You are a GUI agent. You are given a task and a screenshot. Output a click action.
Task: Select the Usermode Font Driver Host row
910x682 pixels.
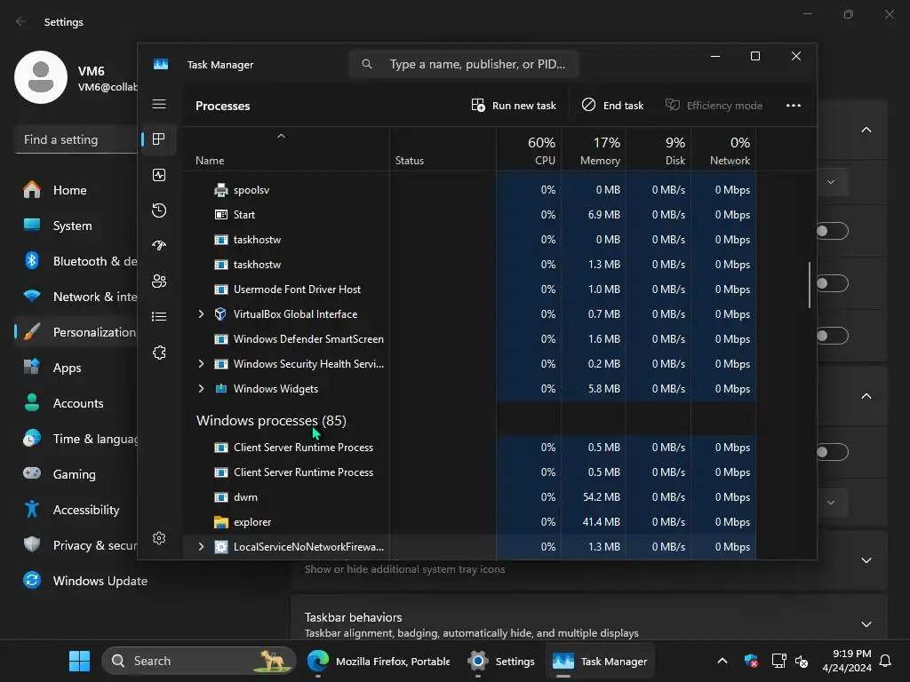pos(469,289)
